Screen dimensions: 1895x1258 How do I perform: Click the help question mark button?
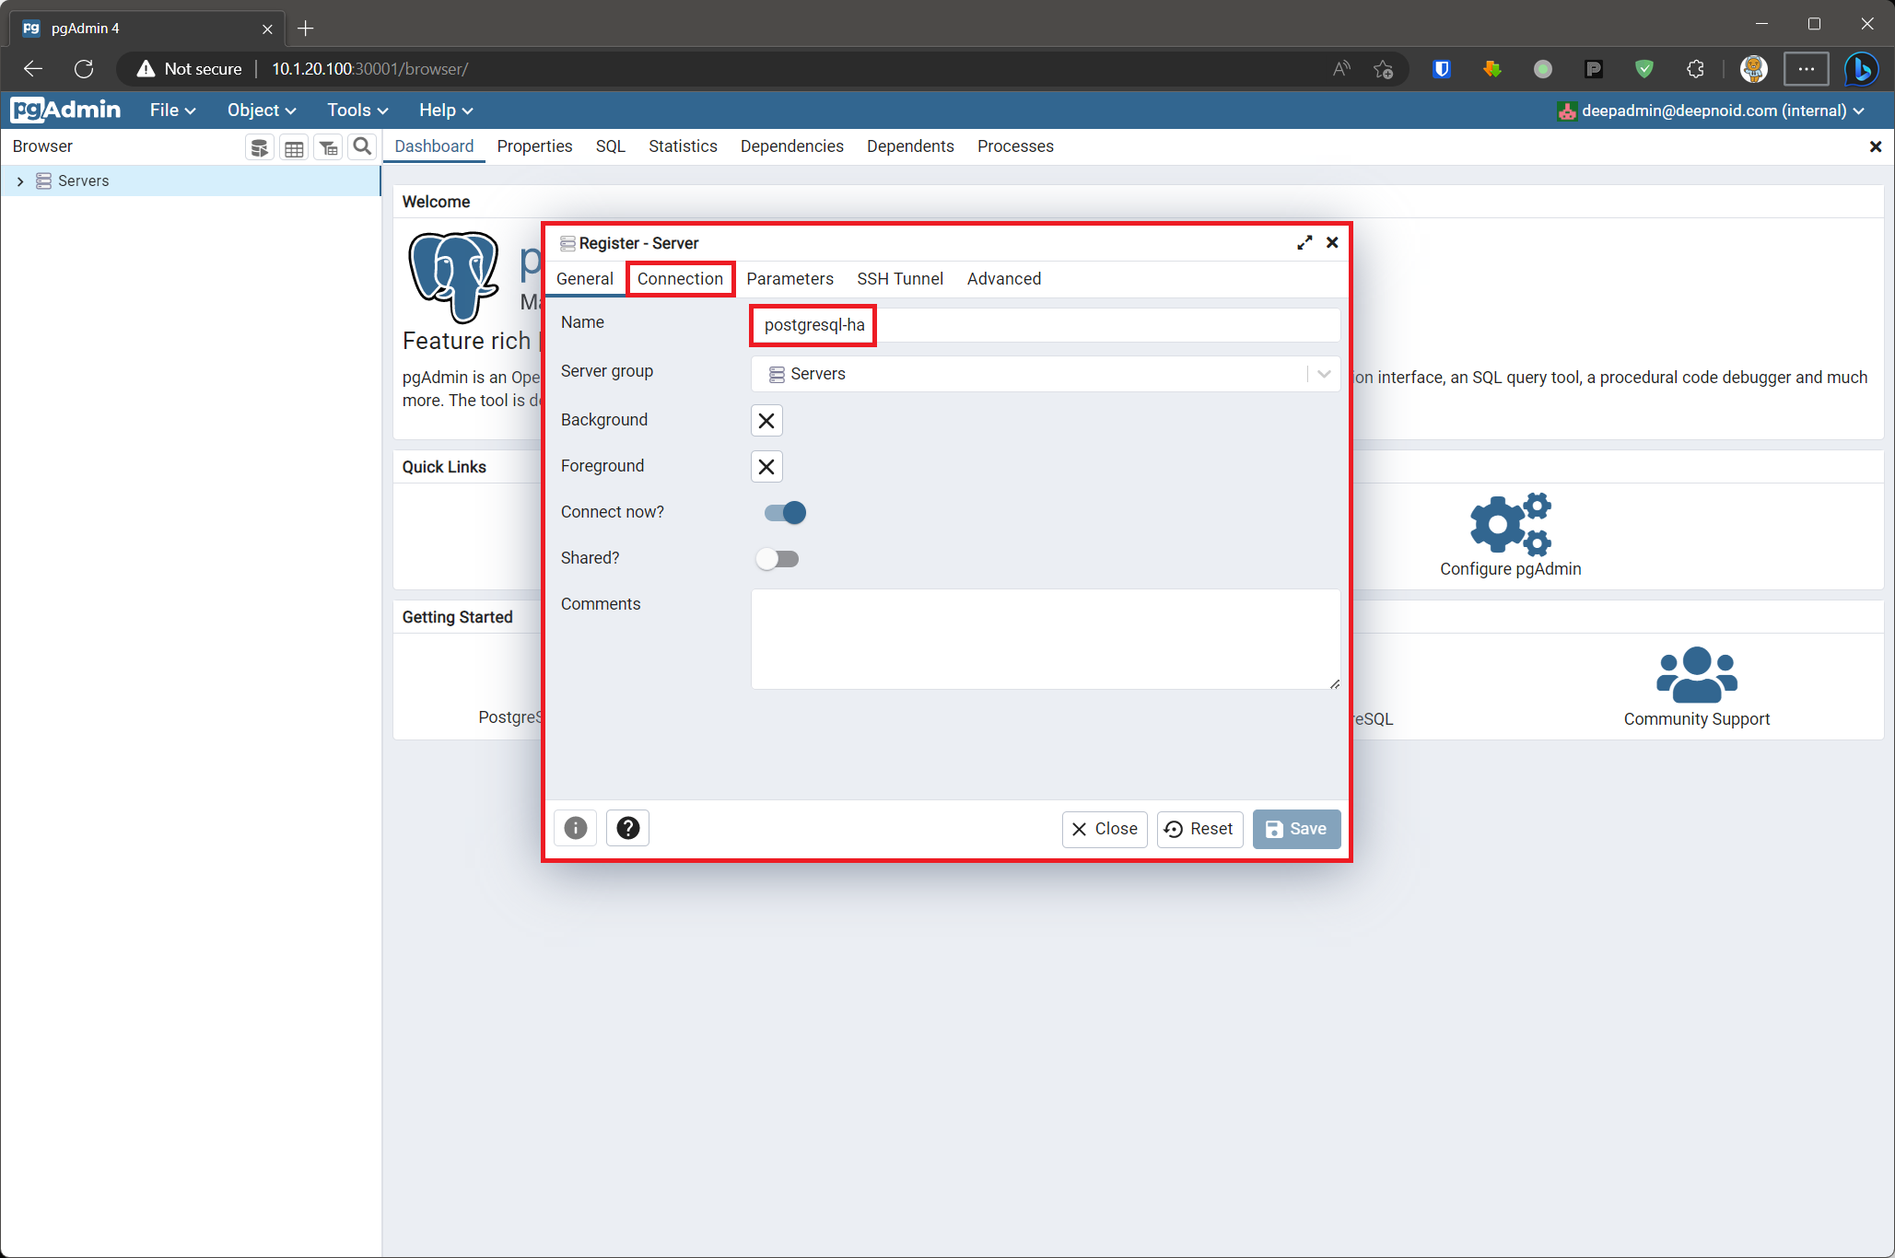[x=628, y=828]
